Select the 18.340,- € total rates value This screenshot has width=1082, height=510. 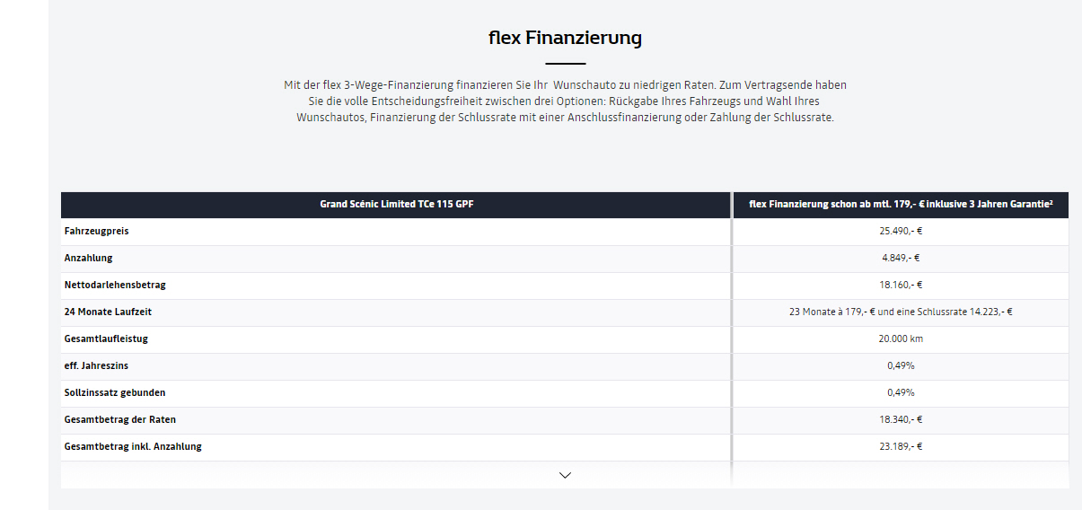tap(901, 419)
